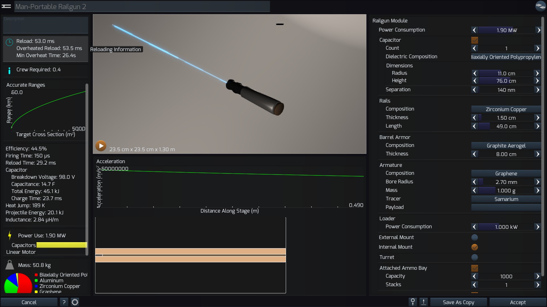The image size is (547, 307).
Task: Click the Cancel button
Action: [29, 302]
